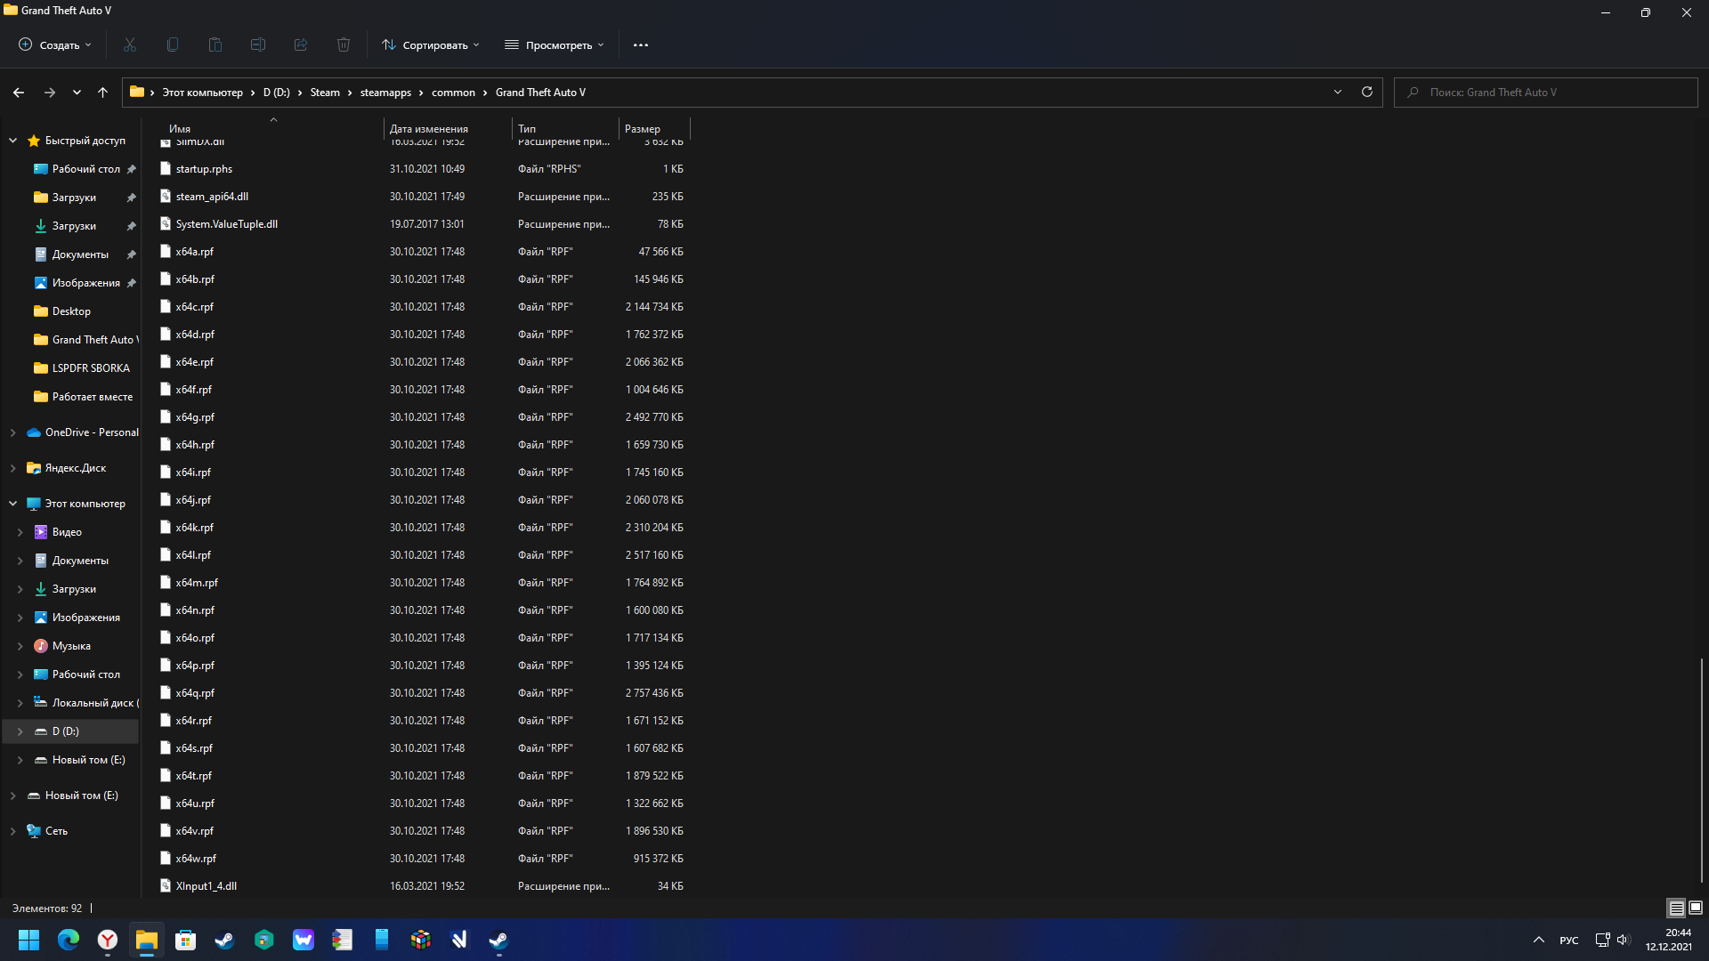Sort by the Размер column header
This screenshot has height=961, width=1709.
(643, 129)
